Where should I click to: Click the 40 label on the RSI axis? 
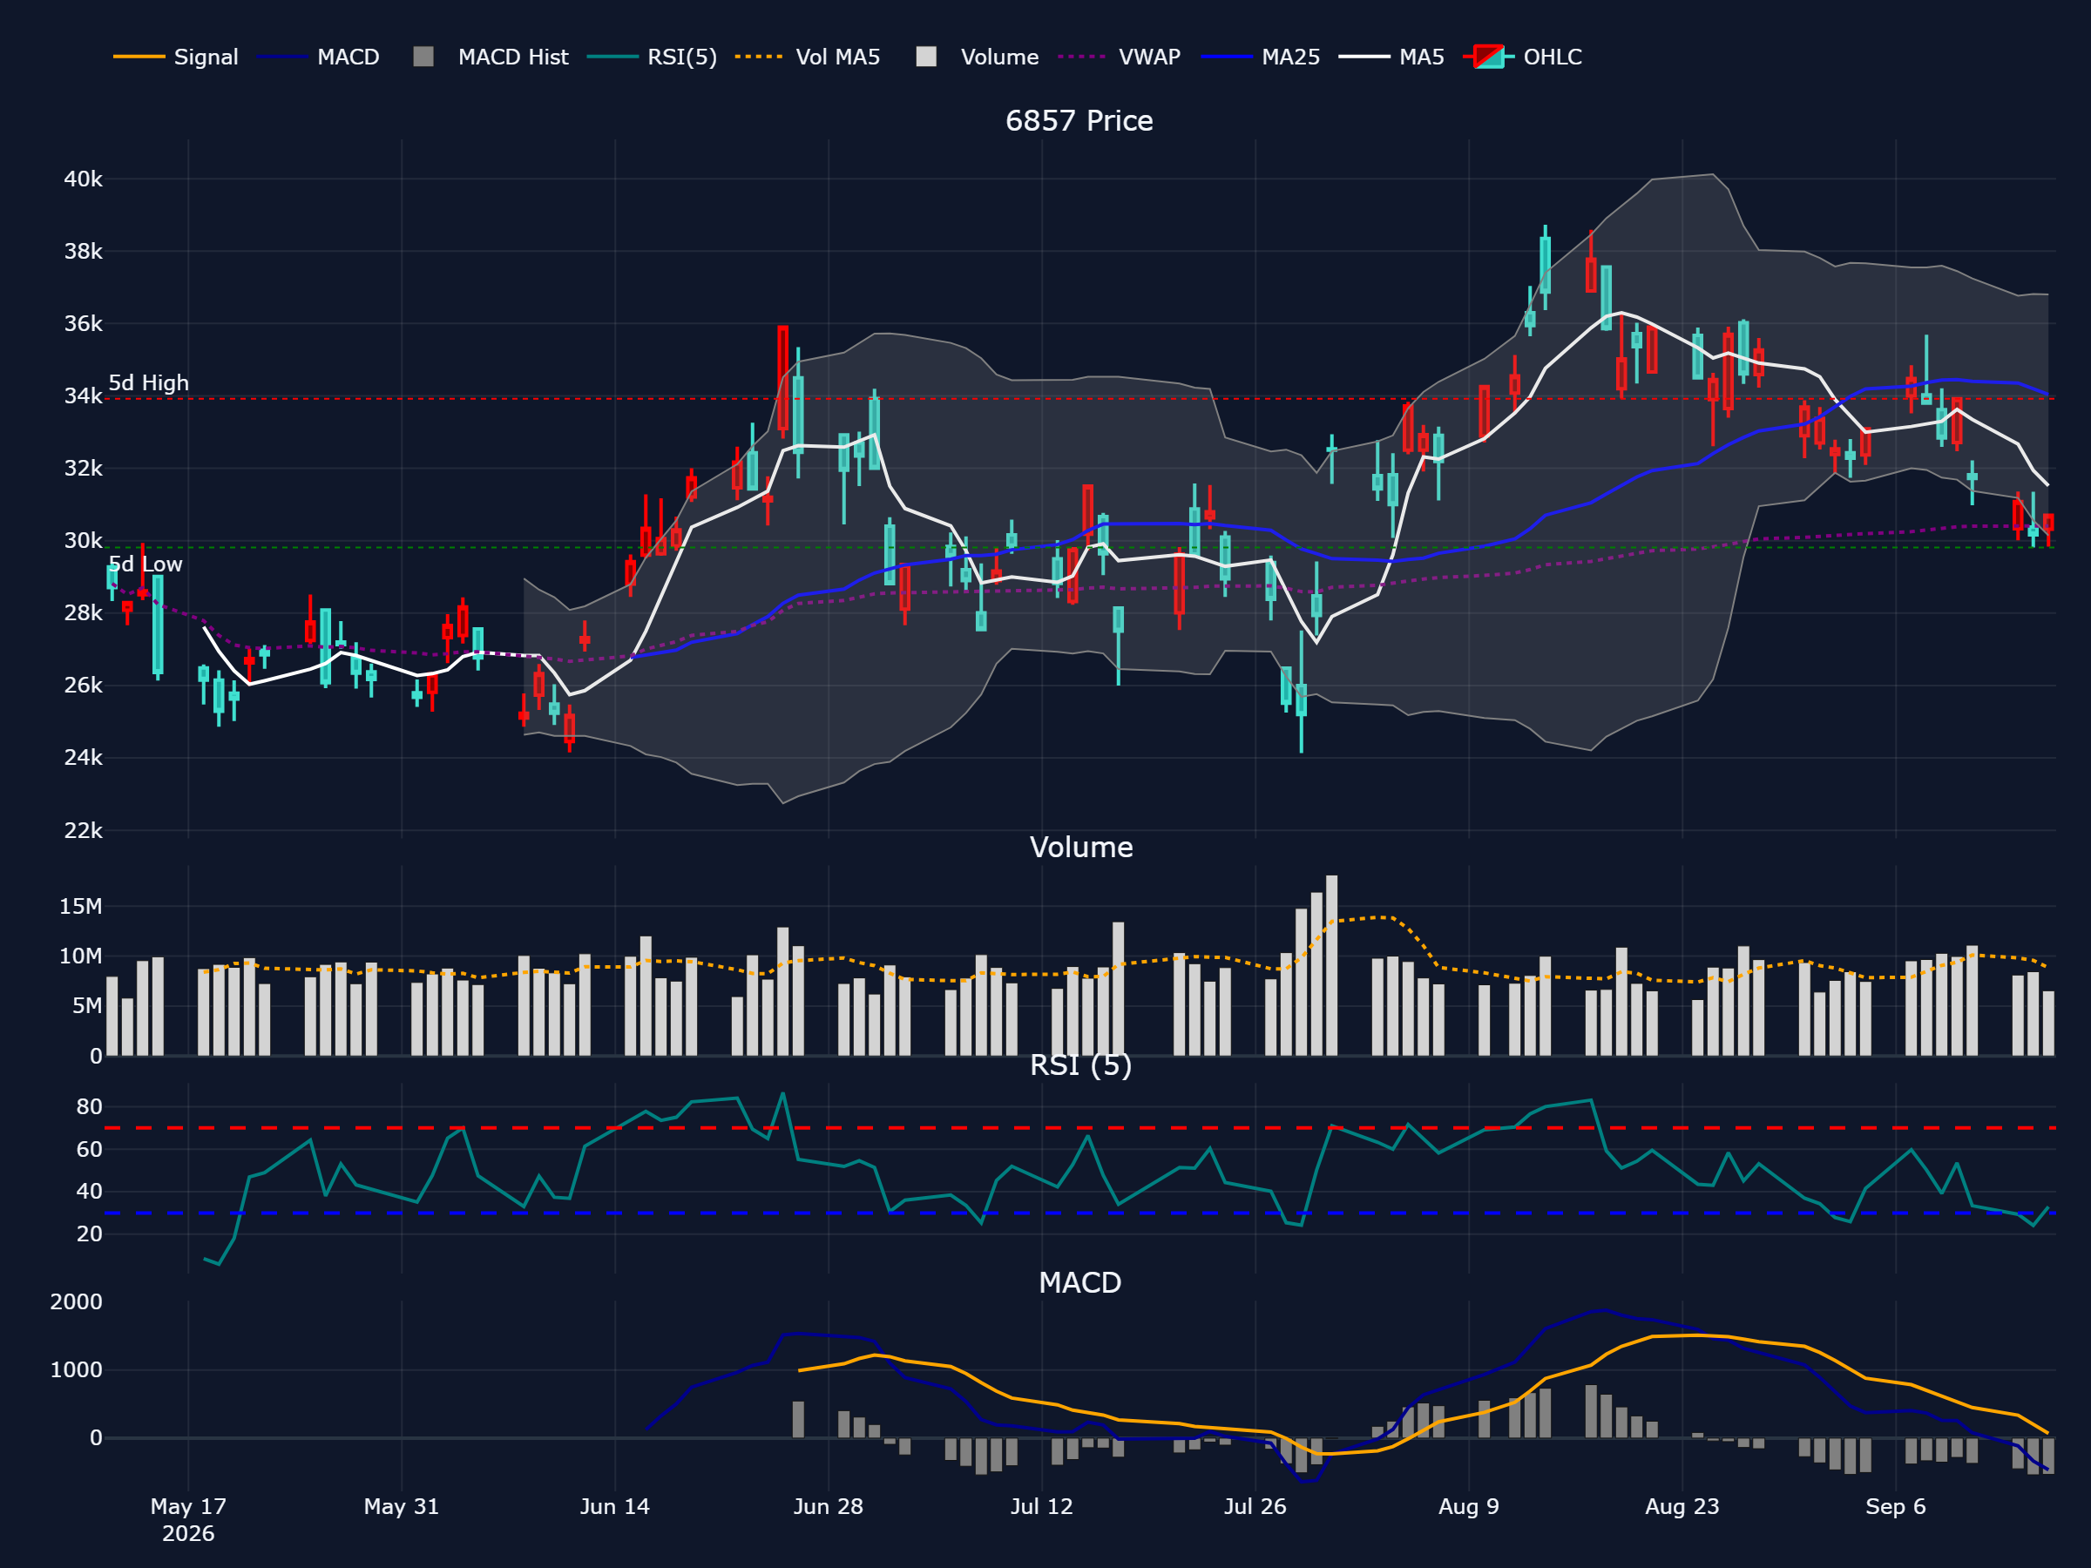(x=89, y=1191)
